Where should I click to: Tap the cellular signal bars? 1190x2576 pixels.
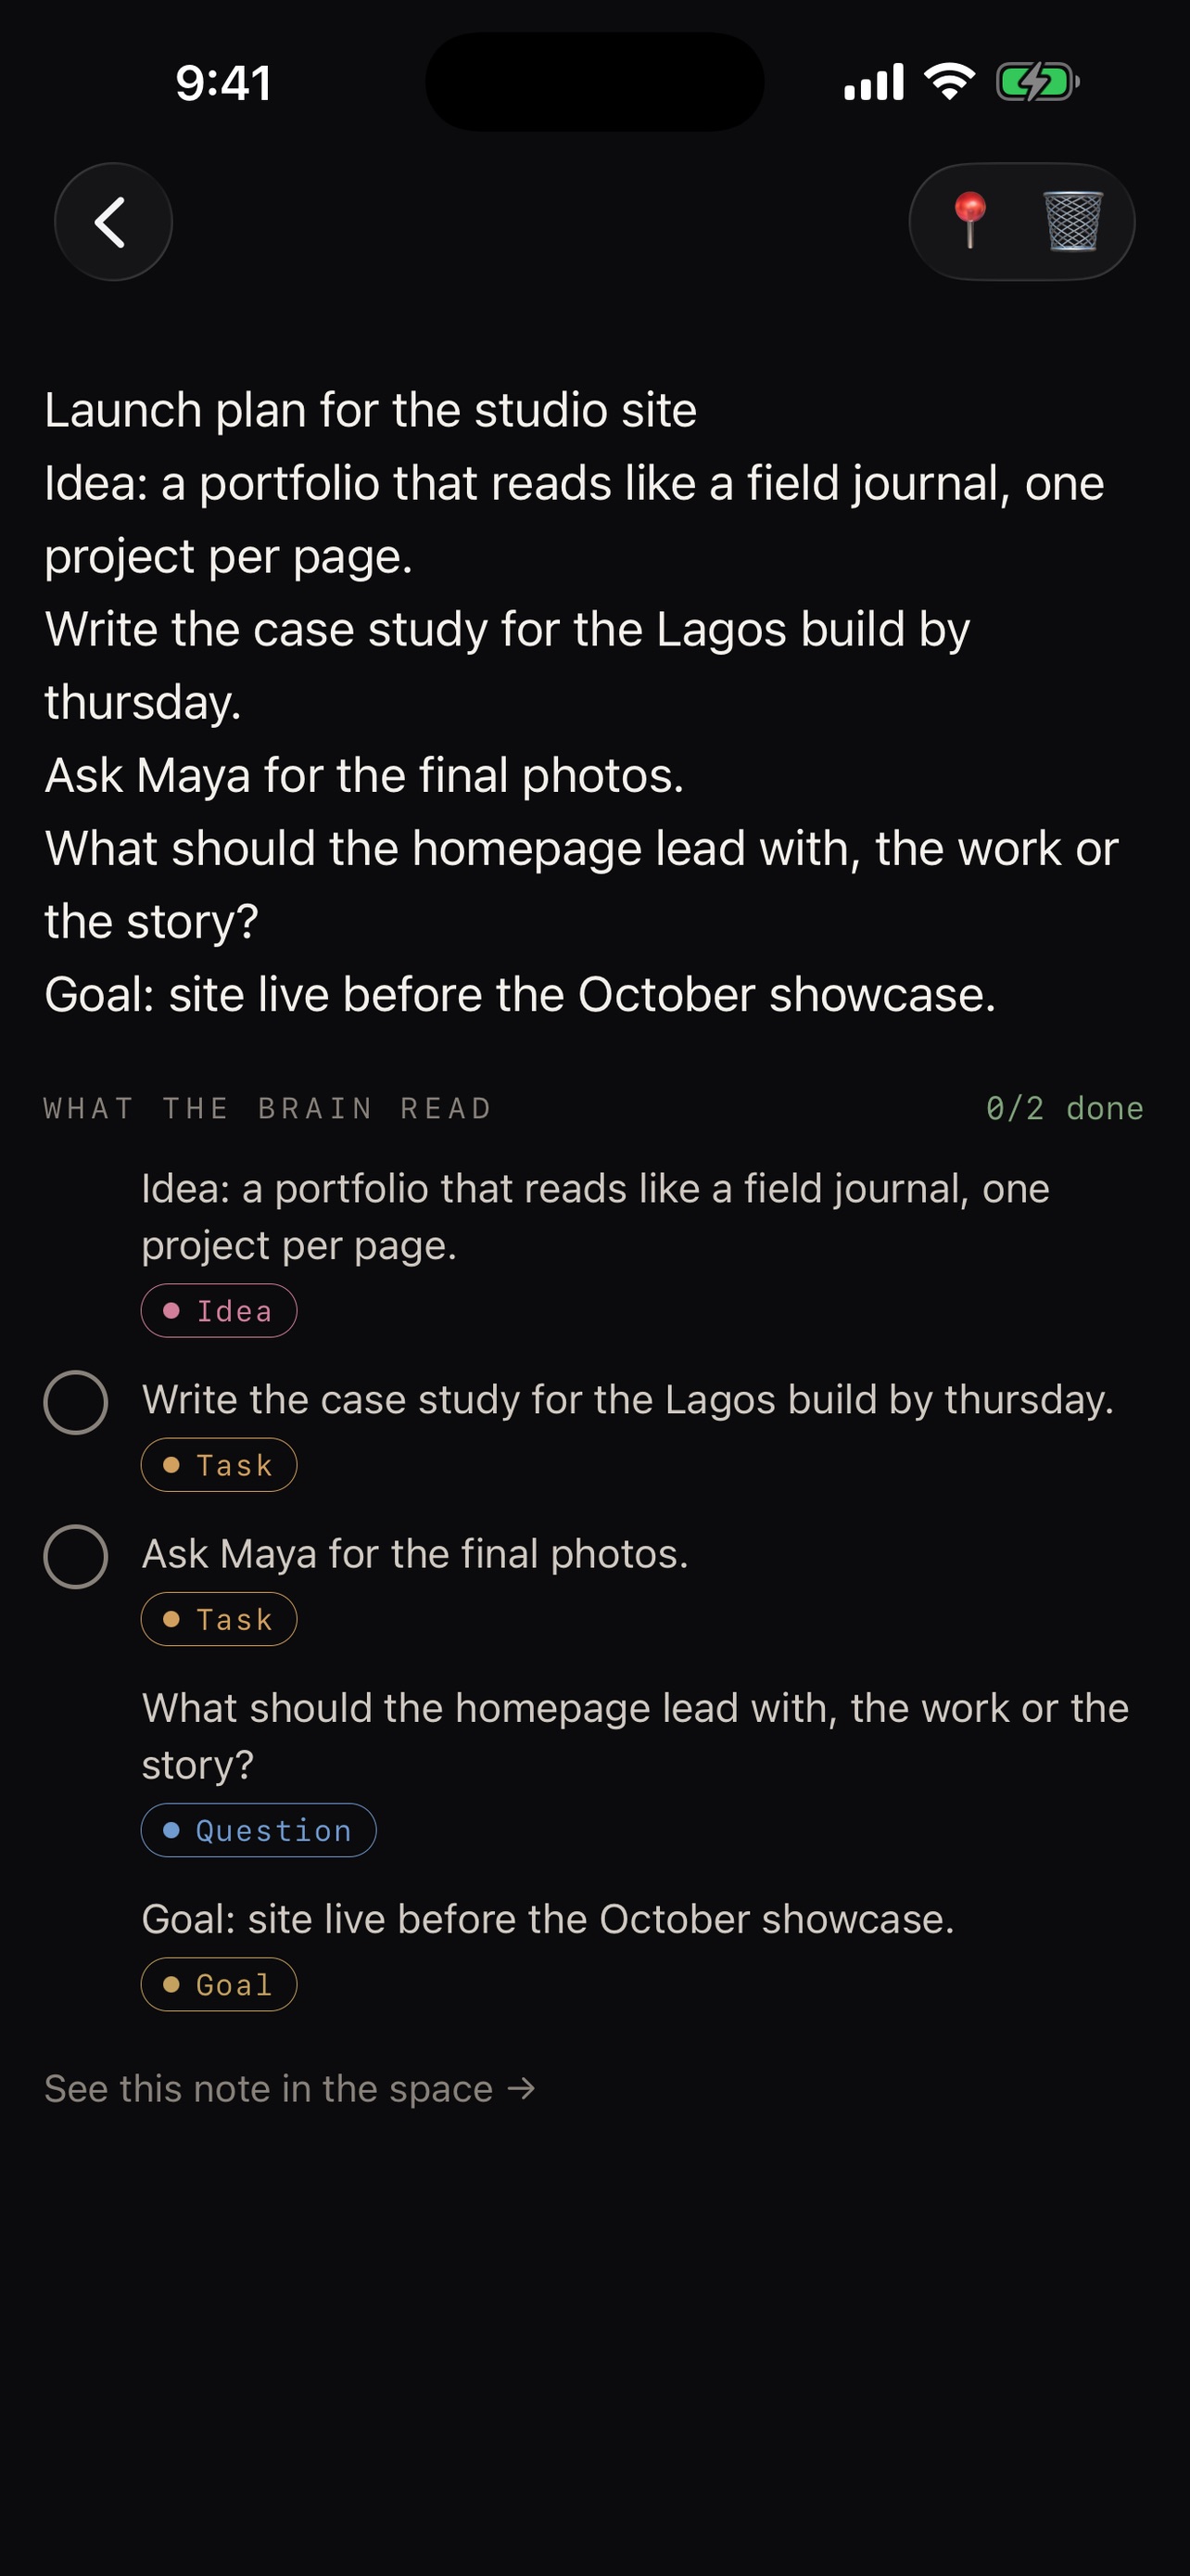click(x=873, y=82)
